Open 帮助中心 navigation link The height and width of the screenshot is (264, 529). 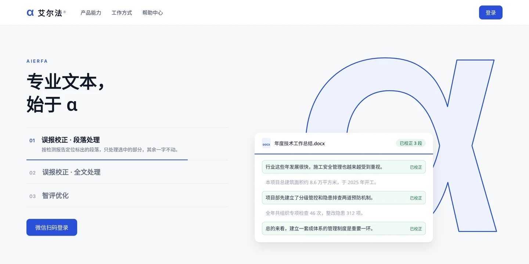152,13
